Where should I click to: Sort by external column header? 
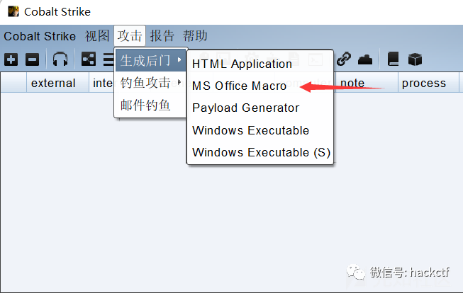pyautogui.click(x=58, y=83)
